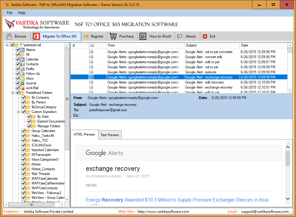Viewport: 296px width, 217px height.
Task: Click folder tree scroll right arrow
Action: [62, 204]
